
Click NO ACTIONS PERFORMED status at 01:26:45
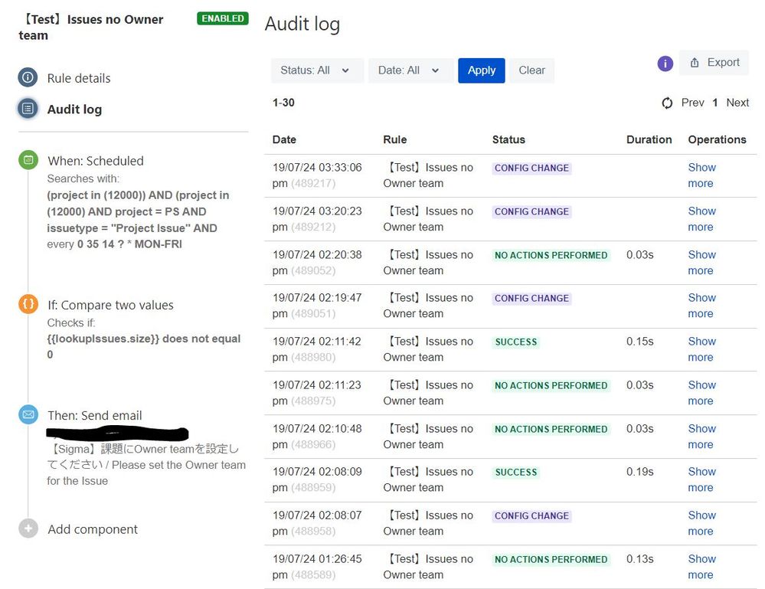(x=551, y=559)
